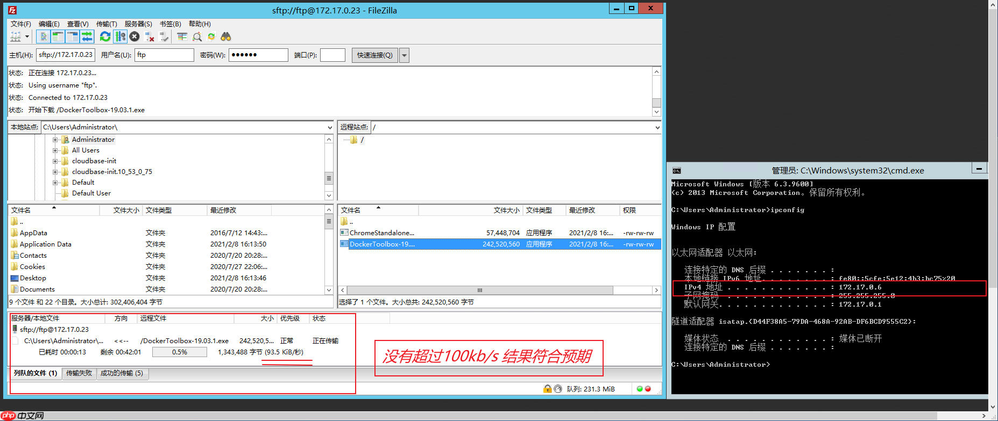
Task: Switch to the 成功的传输 (5) tab
Action: point(122,373)
